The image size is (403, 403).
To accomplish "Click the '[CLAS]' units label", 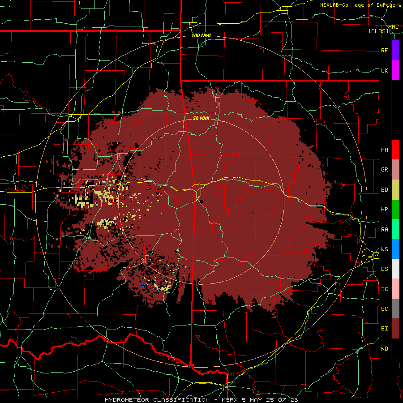I will (378, 31).
